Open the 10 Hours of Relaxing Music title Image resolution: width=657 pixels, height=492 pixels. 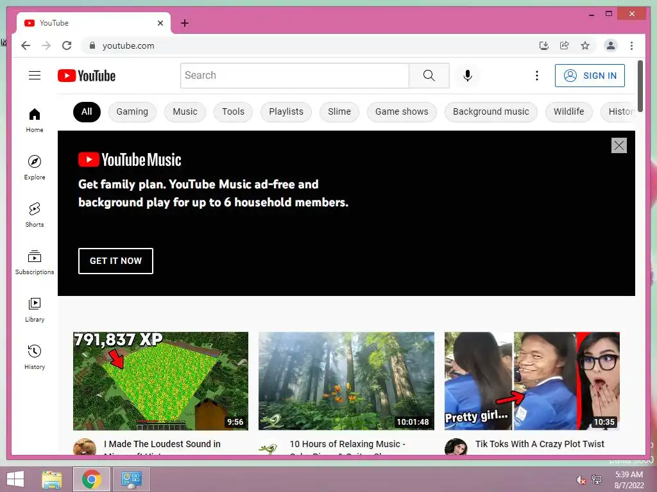pyautogui.click(x=347, y=444)
